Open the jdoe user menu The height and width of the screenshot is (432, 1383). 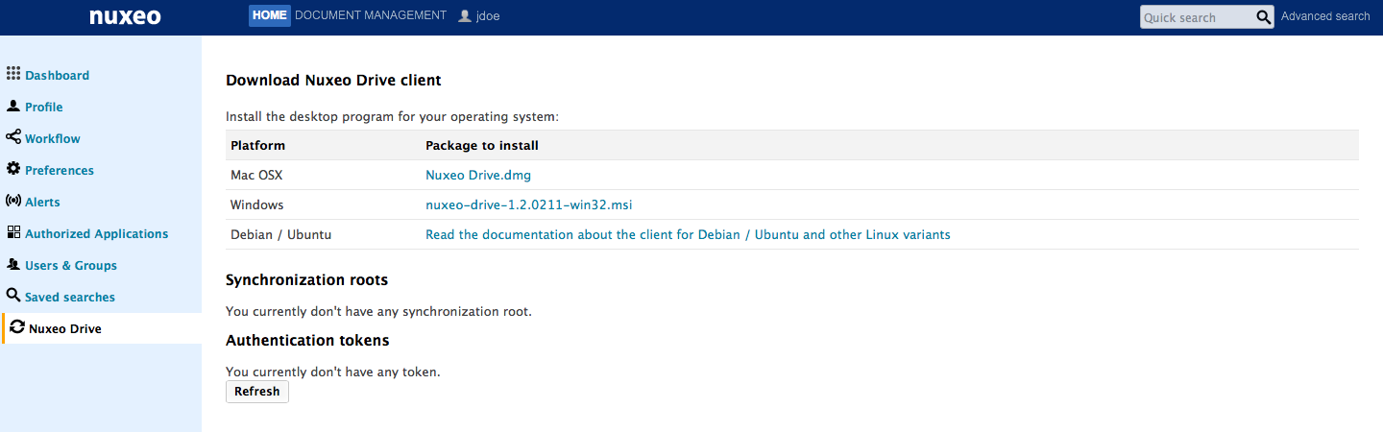point(479,15)
